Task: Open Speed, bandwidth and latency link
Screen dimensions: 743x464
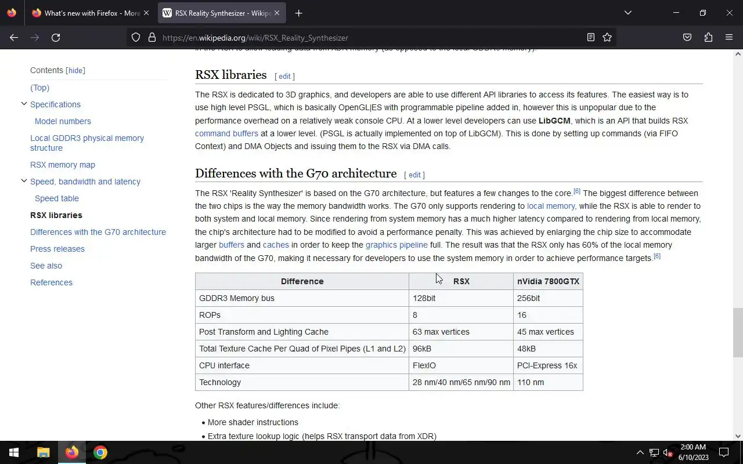Action: [85, 182]
